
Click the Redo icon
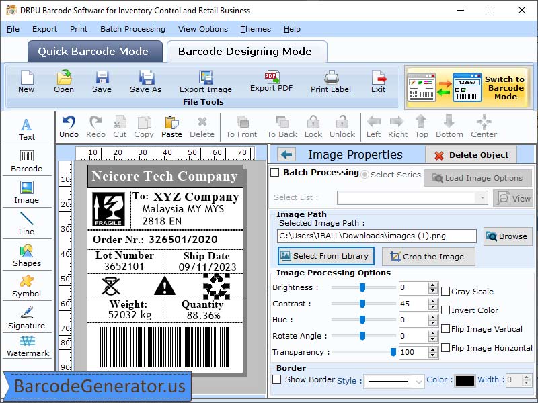(x=95, y=122)
